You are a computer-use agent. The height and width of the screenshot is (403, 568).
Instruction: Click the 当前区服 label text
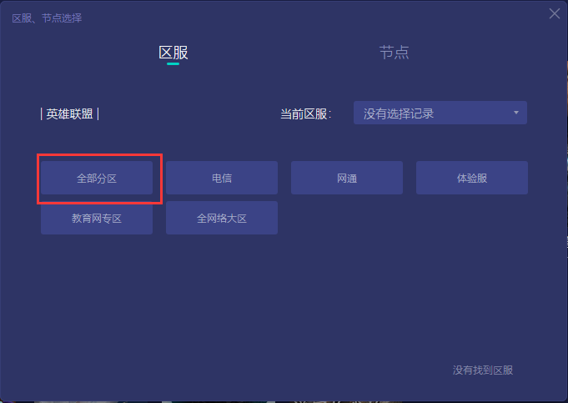point(306,114)
